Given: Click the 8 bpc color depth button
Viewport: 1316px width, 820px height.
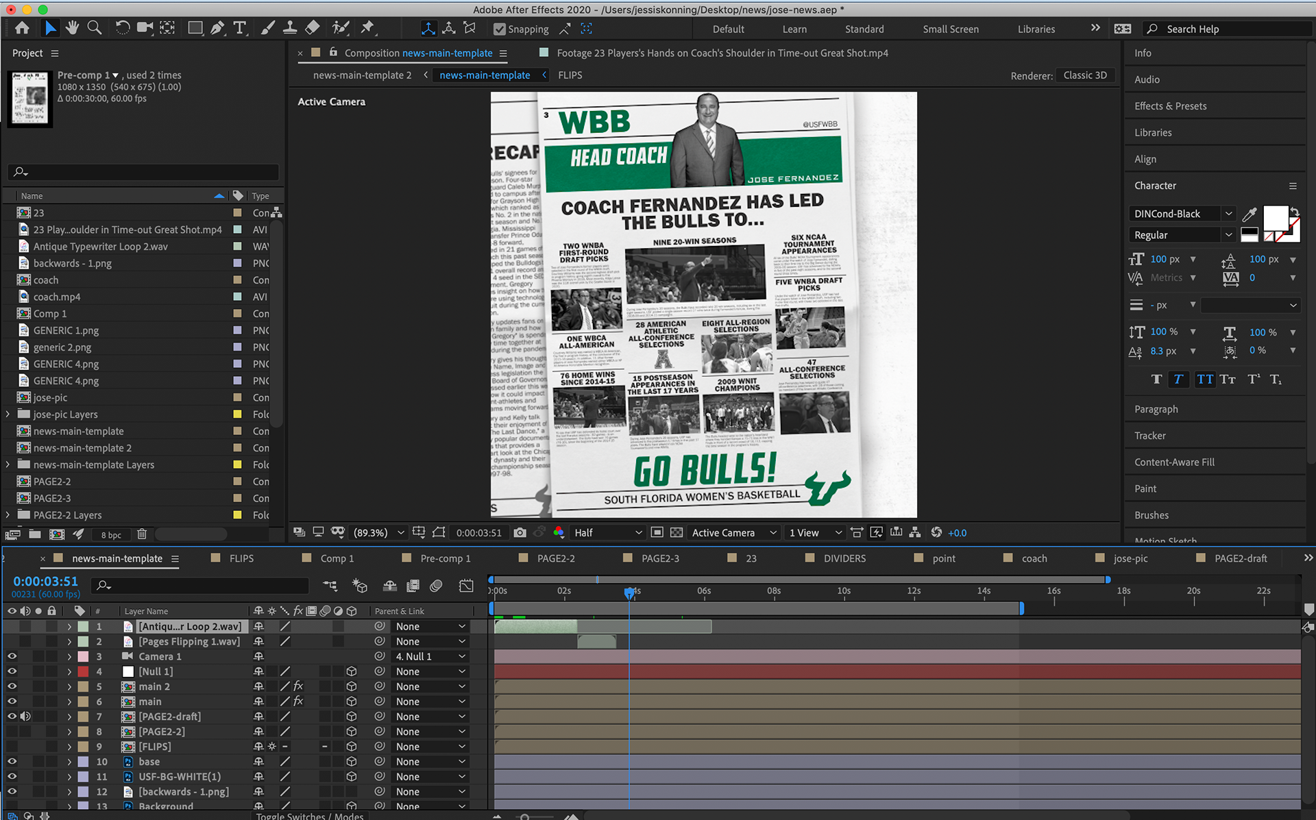Looking at the screenshot, I should coord(111,534).
